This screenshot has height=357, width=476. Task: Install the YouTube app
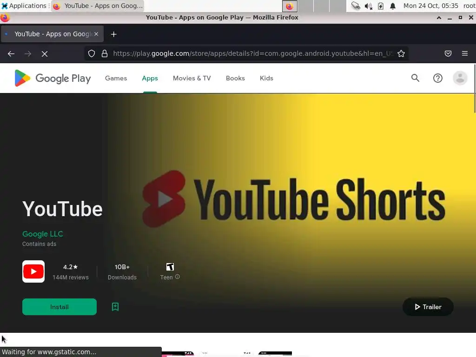tap(59, 307)
